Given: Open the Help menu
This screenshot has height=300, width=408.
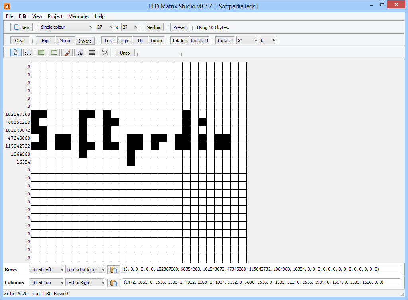Looking at the screenshot, I should coord(100,16).
